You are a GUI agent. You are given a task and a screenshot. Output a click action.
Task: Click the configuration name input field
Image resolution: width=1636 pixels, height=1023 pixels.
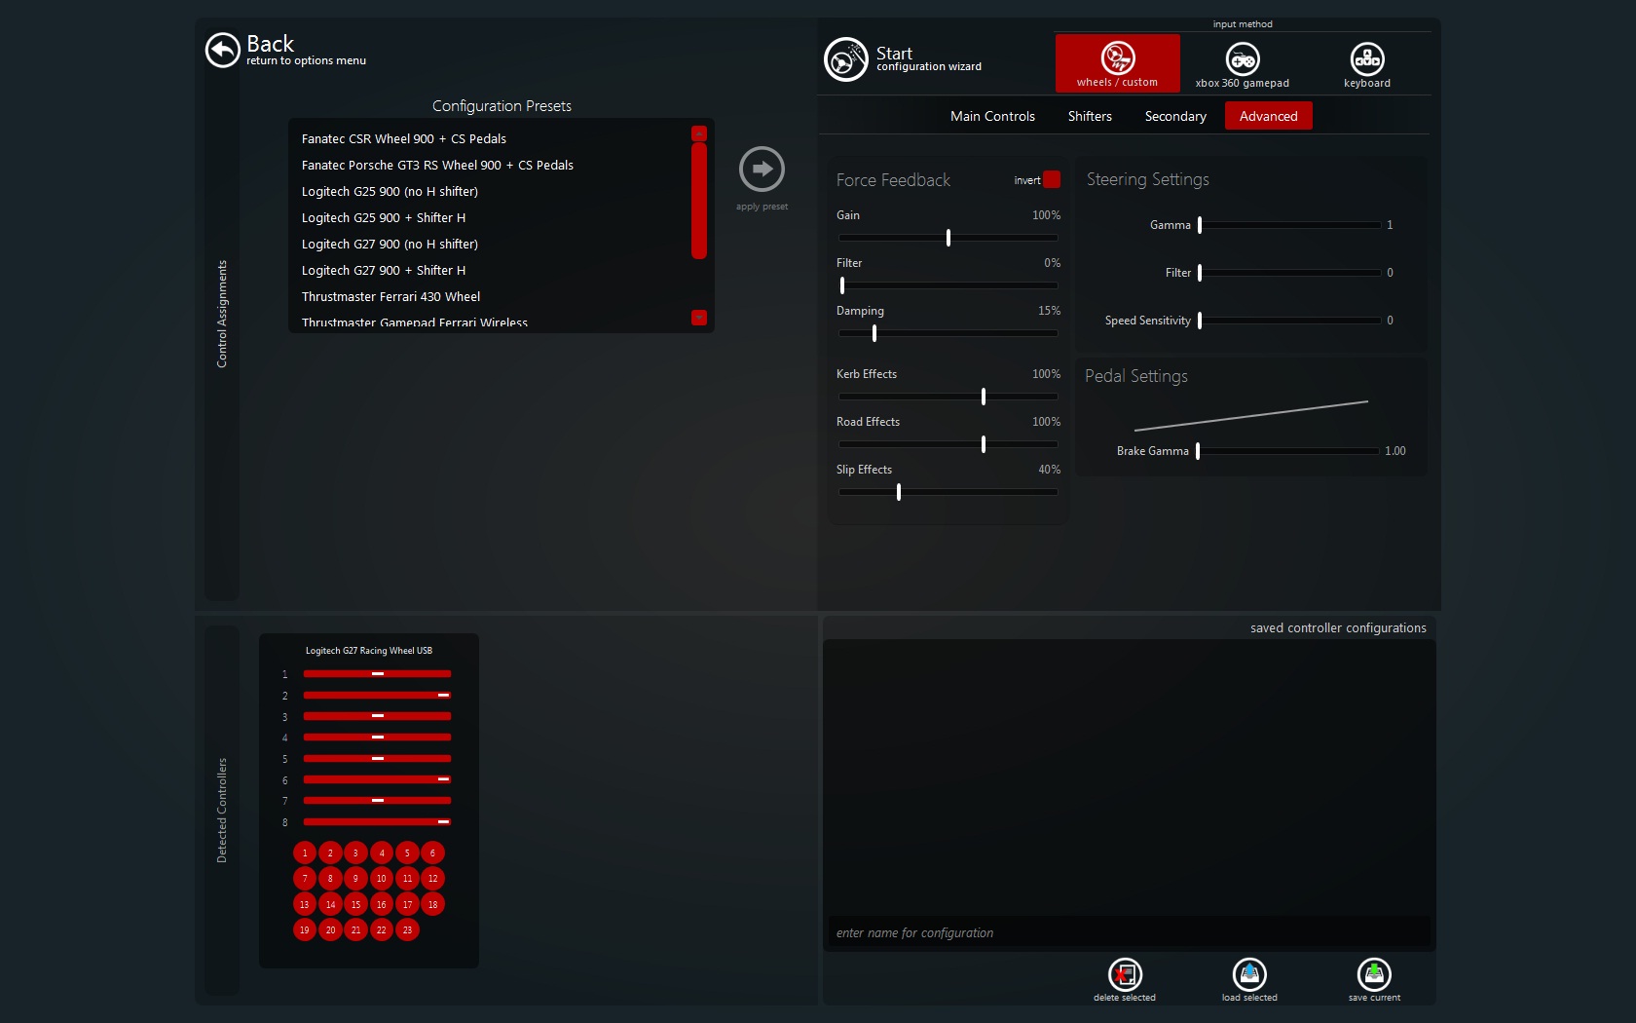1128,932
